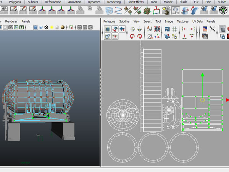The image size is (229, 172).
Task: Click the blue maze Layout UVs icon
Action: [x=167, y=29]
